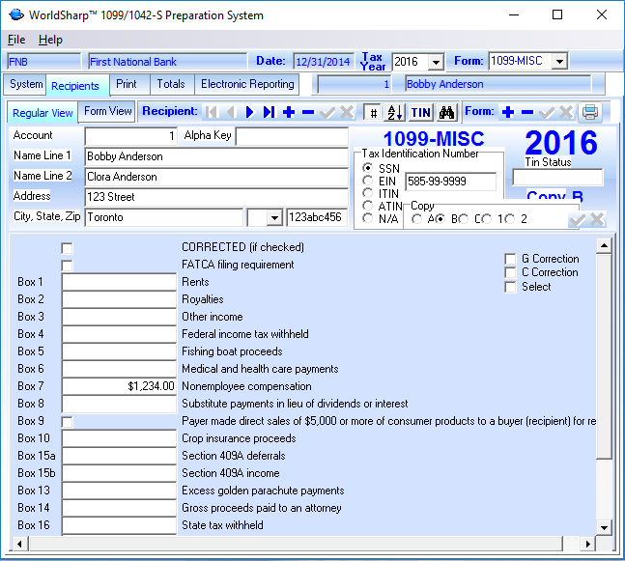
Task: Go to the next recipient record
Action: (249, 112)
